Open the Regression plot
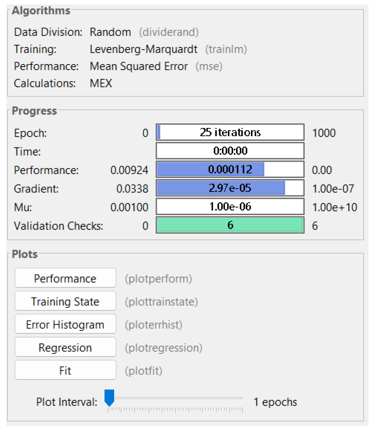 click(65, 347)
